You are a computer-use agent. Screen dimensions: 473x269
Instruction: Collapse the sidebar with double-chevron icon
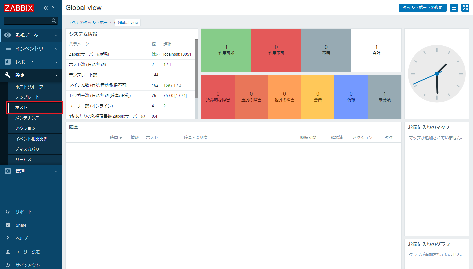point(46,8)
